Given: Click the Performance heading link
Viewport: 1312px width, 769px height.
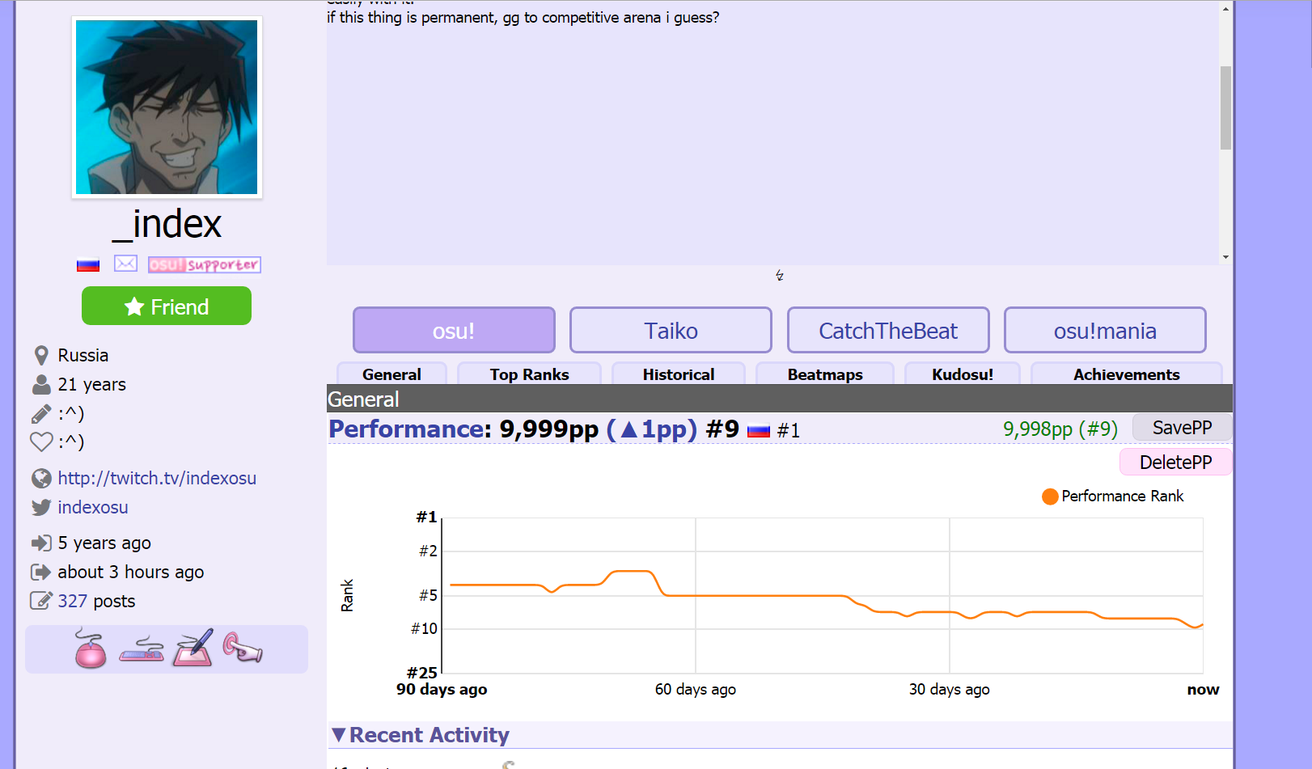Looking at the screenshot, I should point(406,429).
